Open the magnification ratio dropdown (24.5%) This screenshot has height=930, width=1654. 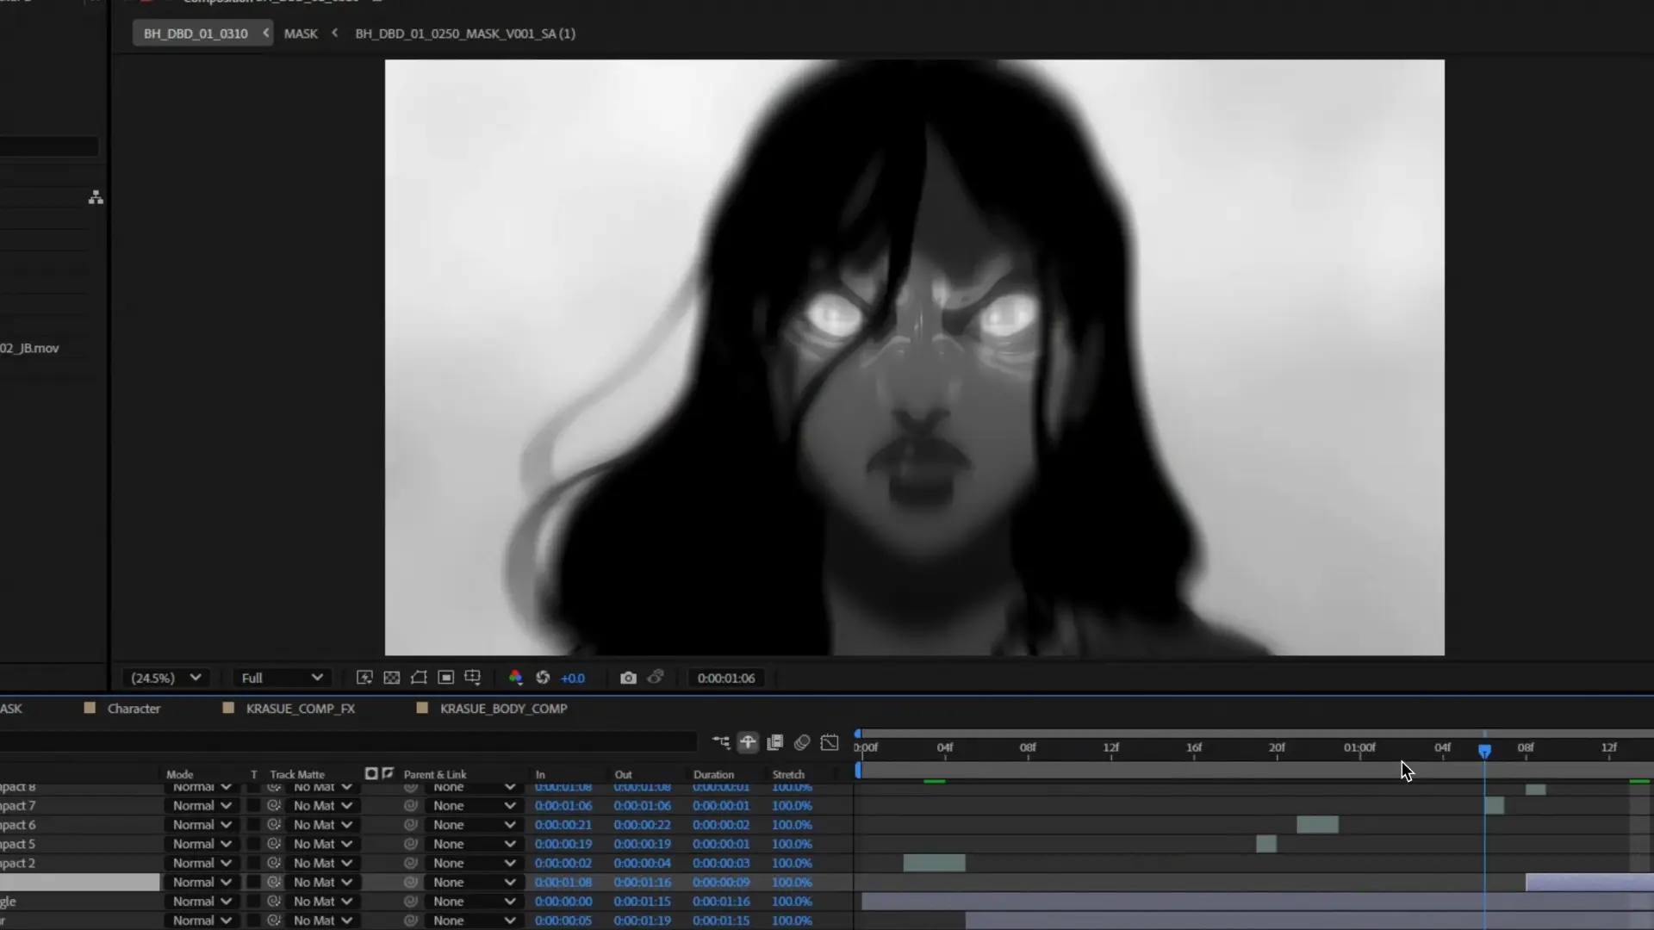[x=166, y=678]
